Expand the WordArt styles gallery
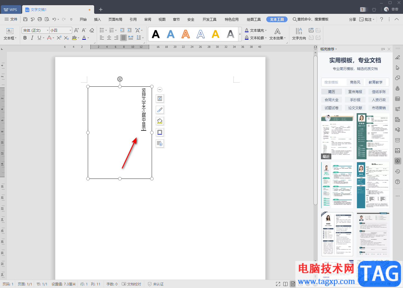 240,34
